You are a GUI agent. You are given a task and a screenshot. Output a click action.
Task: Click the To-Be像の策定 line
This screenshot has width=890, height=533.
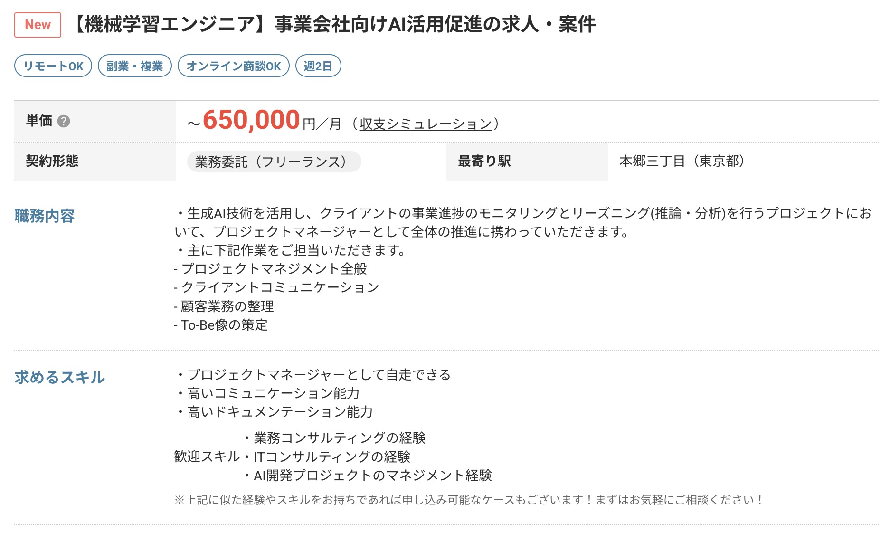(221, 325)
